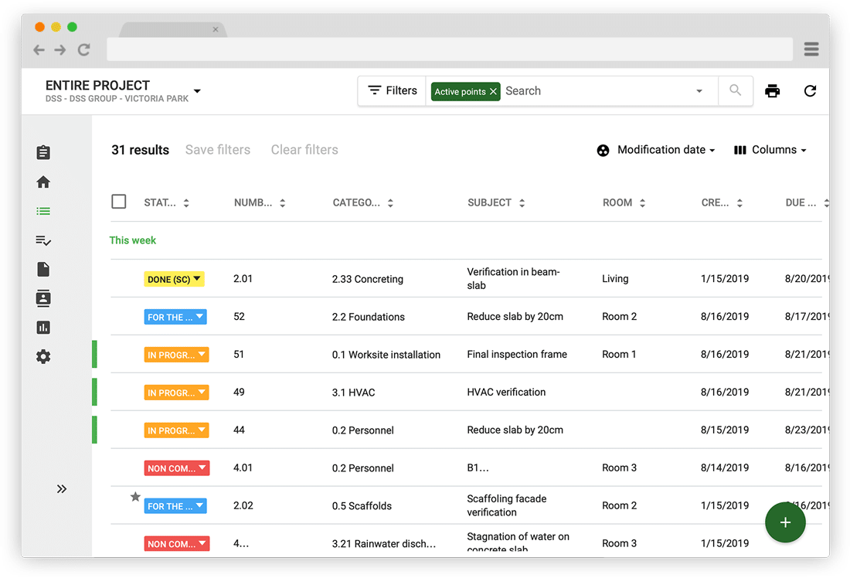The width and height of the screenshot is (850, 578).
Task: Open the bar chart reports icon
Action: [43, 328]
